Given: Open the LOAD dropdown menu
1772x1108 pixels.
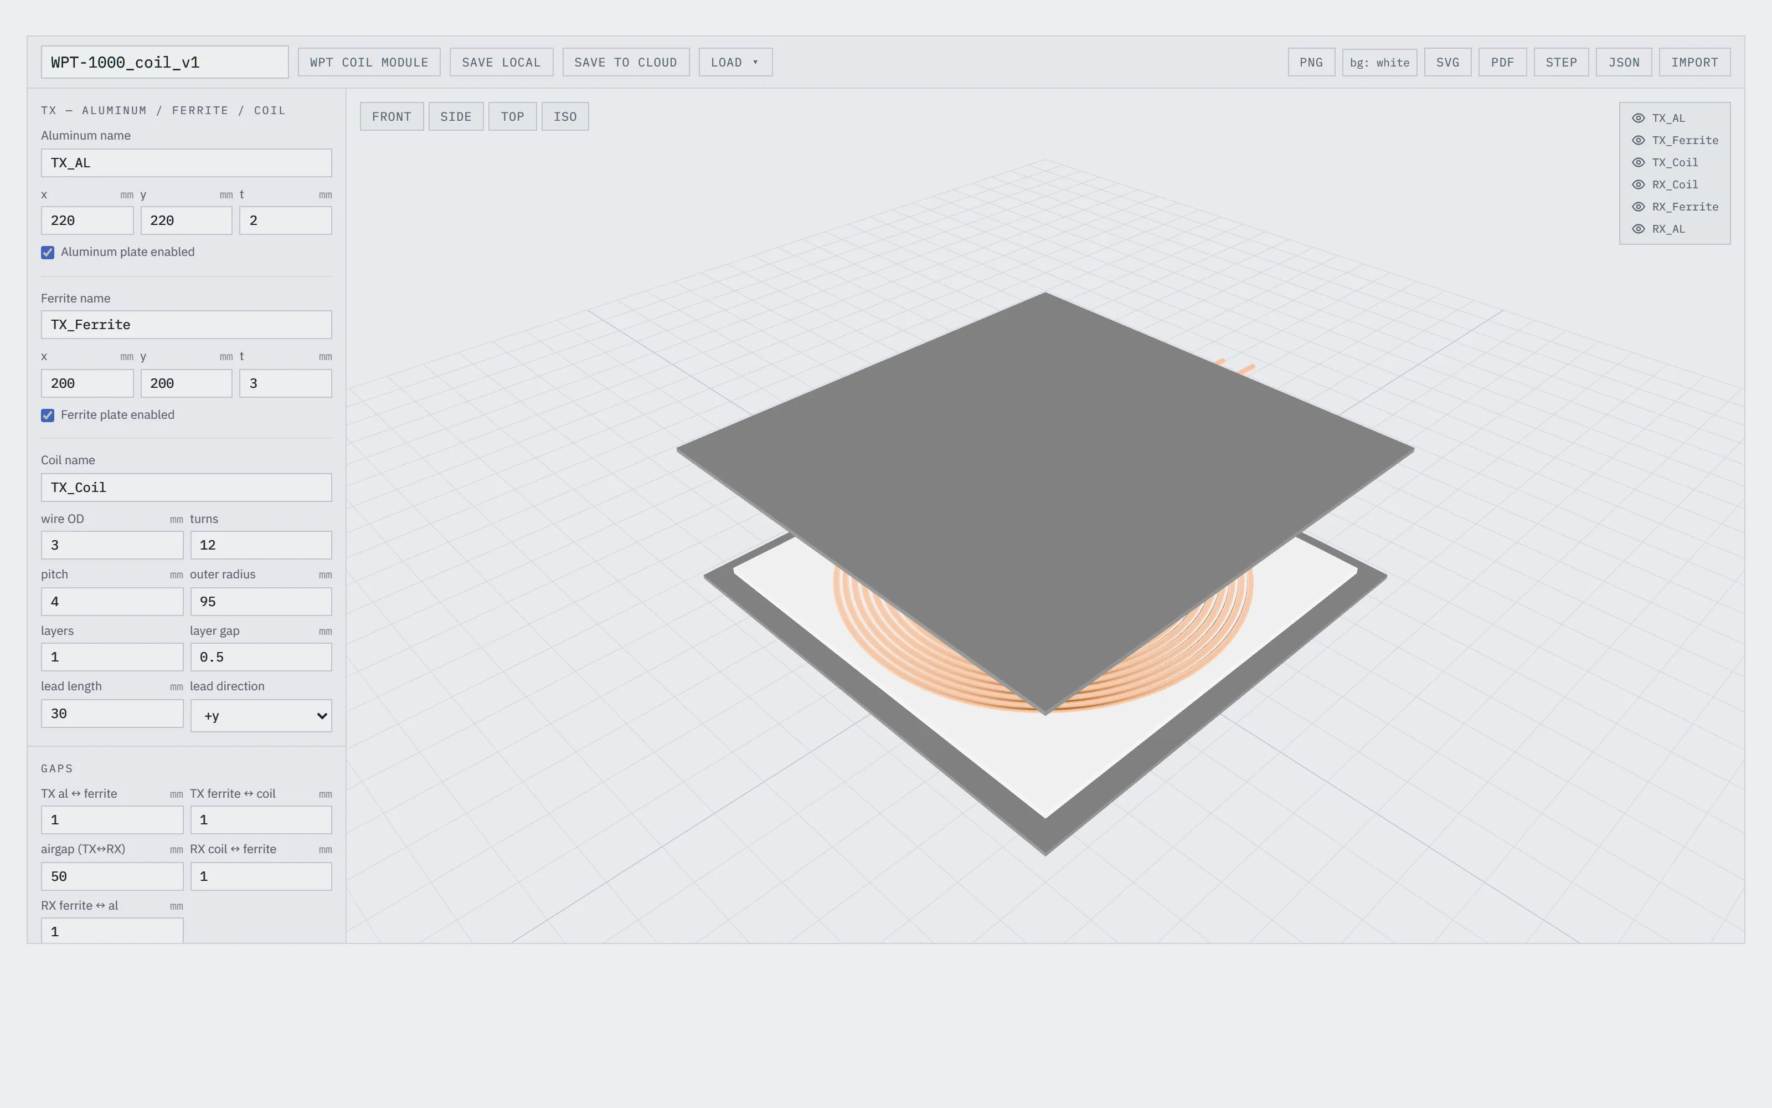Looking at the screenshot, I should click(x=735, y=62).
